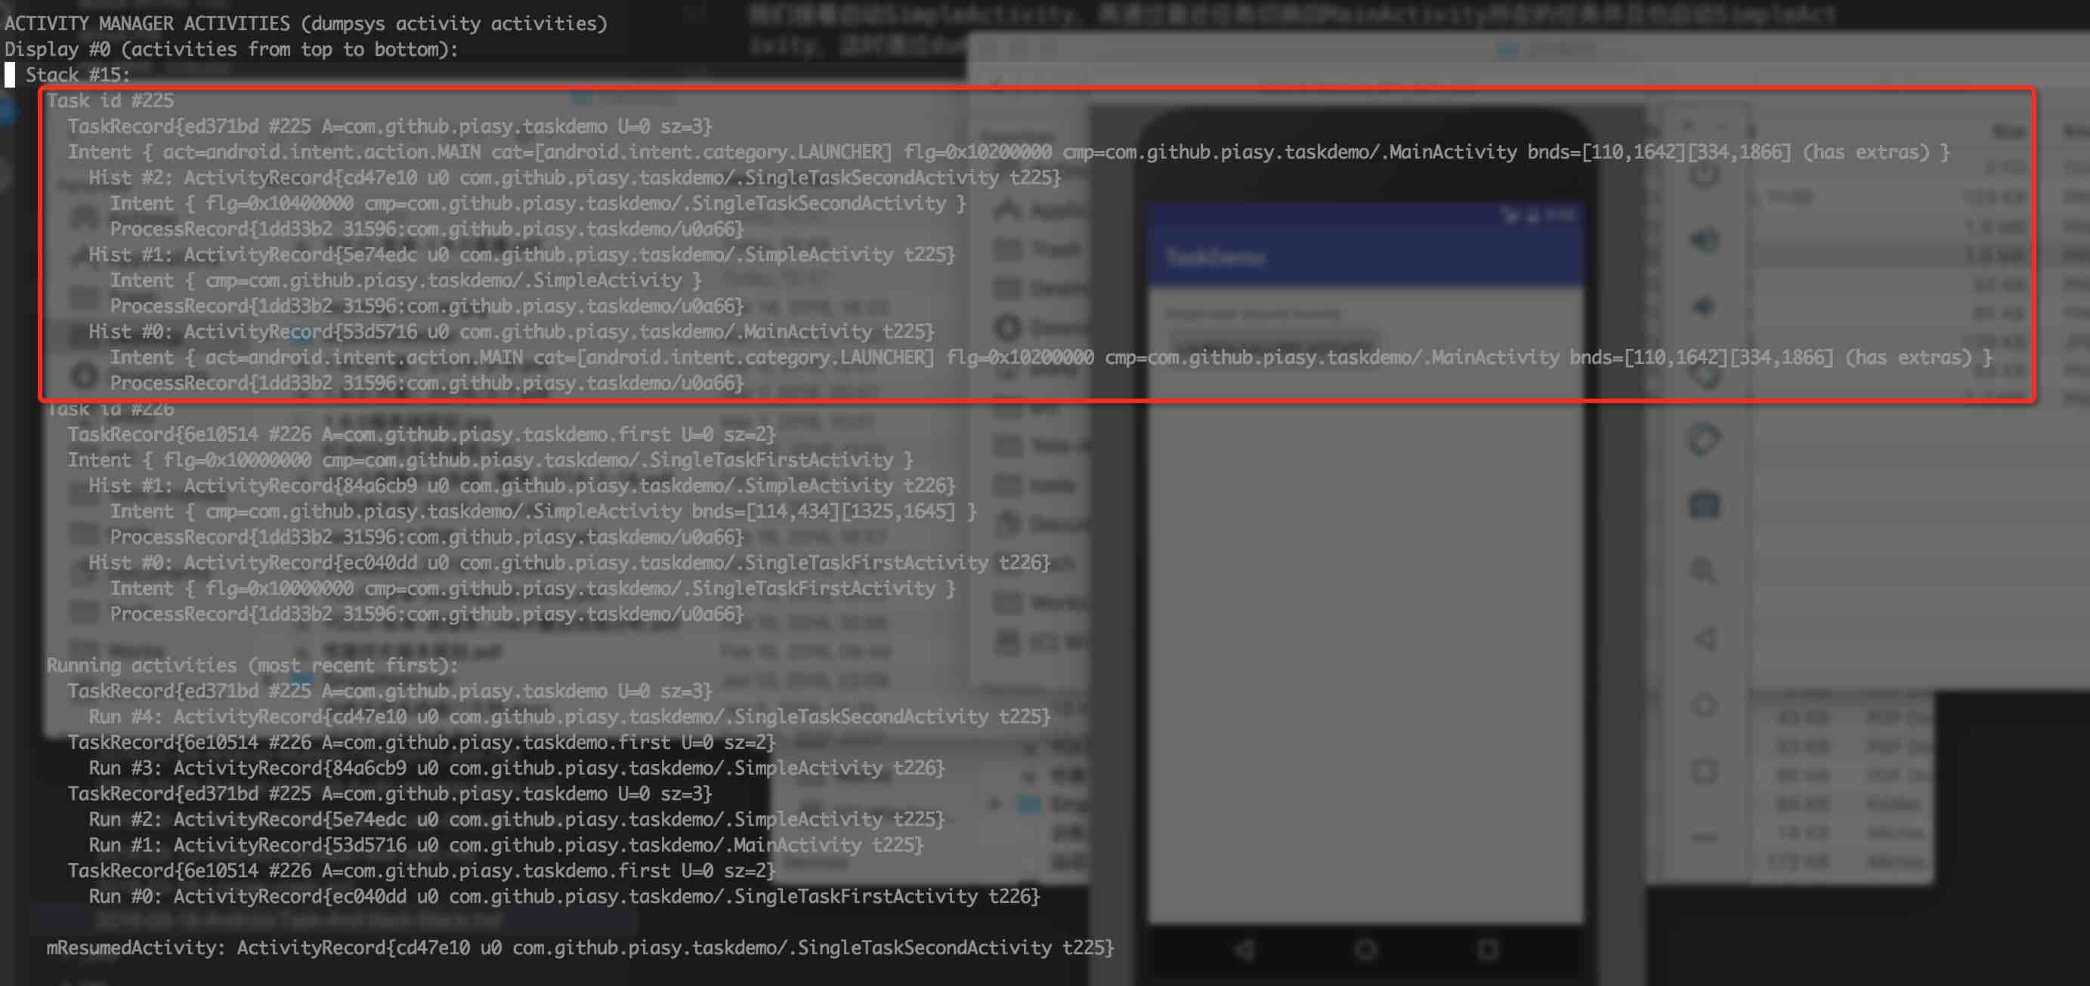
Task: Click the 'Run #1' MainActivity t225 line
Action: point(506,845)
